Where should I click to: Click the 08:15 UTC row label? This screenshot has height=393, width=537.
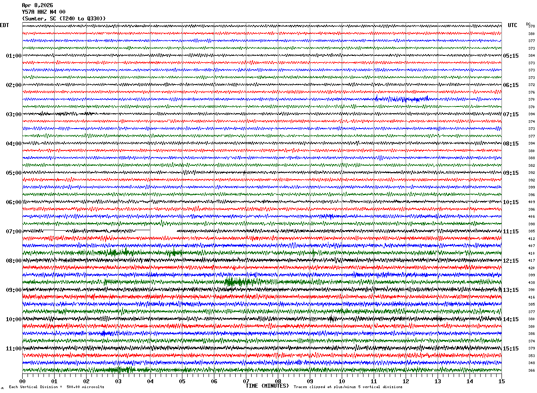(x=511, y=144)
